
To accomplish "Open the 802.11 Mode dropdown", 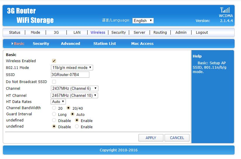I will click(x=72, y=67).
